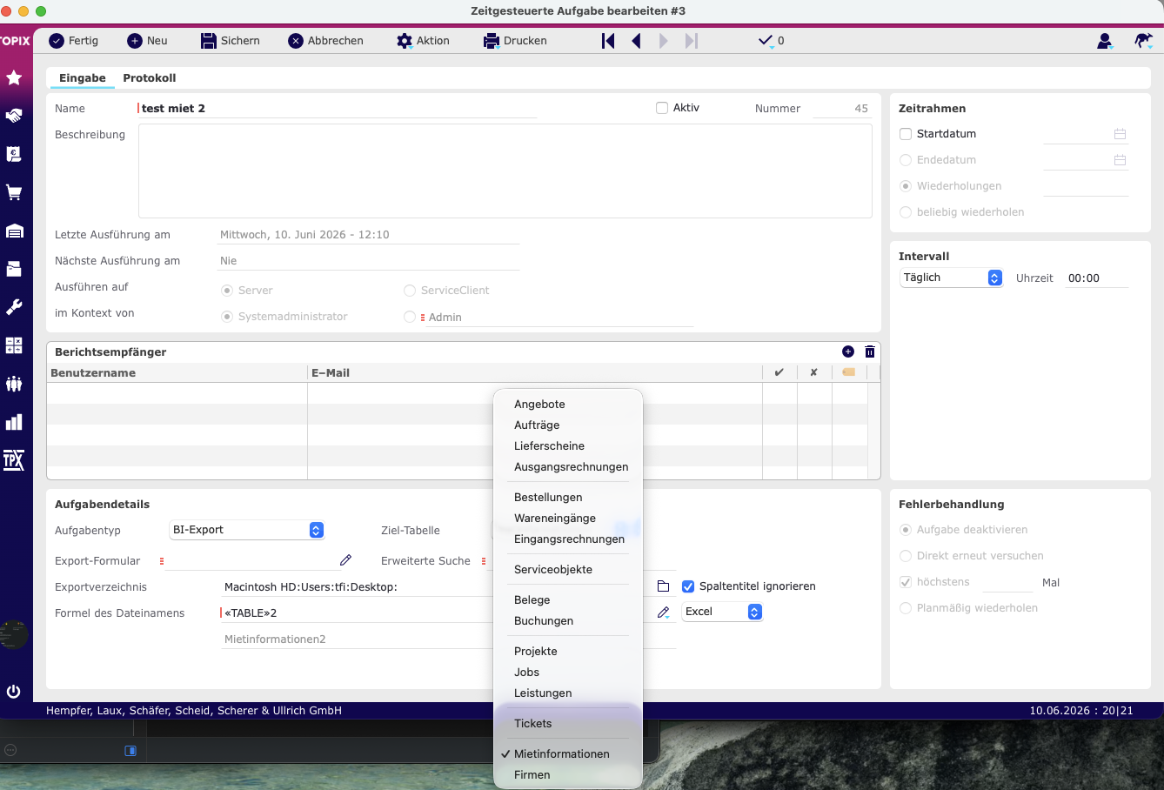
Task: Open user profile icon in toolbar
Action: tap(1105, 41)
